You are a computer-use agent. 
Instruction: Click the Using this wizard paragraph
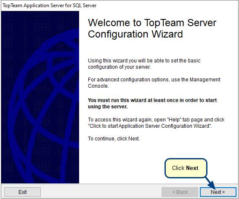point(144,64)
